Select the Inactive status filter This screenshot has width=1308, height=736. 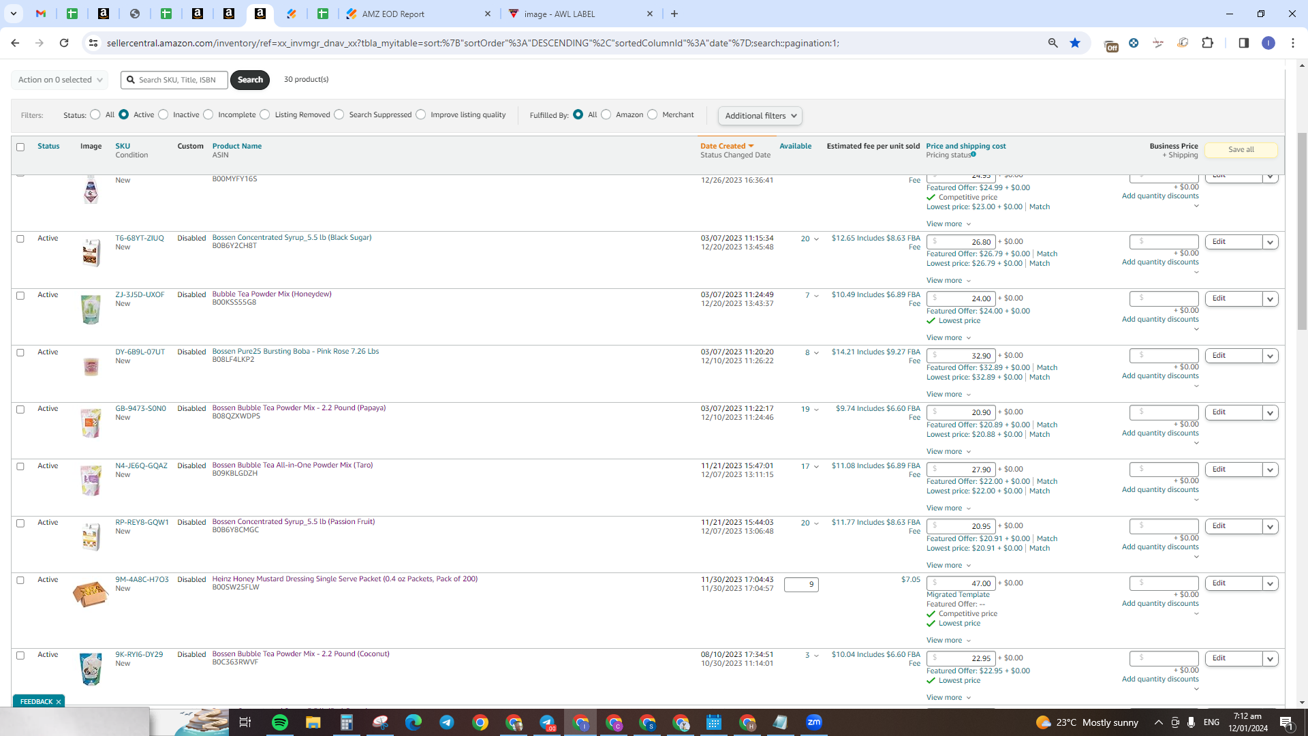pos(163,114)
